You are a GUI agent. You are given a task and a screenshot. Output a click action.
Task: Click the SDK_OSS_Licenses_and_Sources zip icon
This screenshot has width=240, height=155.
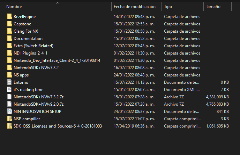click(9, 126)
